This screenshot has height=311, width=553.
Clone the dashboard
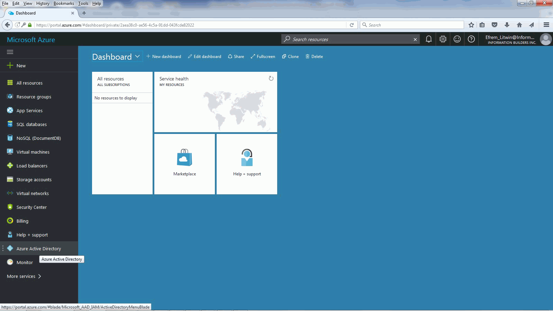click(290, 57)
